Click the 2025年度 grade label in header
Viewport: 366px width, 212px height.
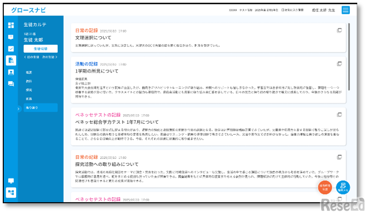(266, 10)
